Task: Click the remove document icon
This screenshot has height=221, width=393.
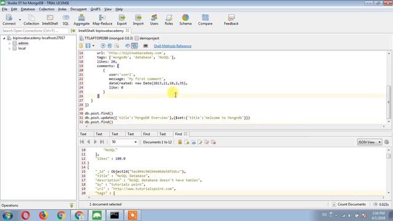Action: point(213,142)
